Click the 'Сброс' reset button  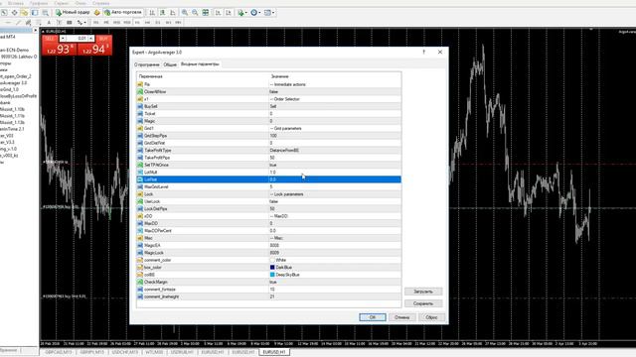pos(431,317)
